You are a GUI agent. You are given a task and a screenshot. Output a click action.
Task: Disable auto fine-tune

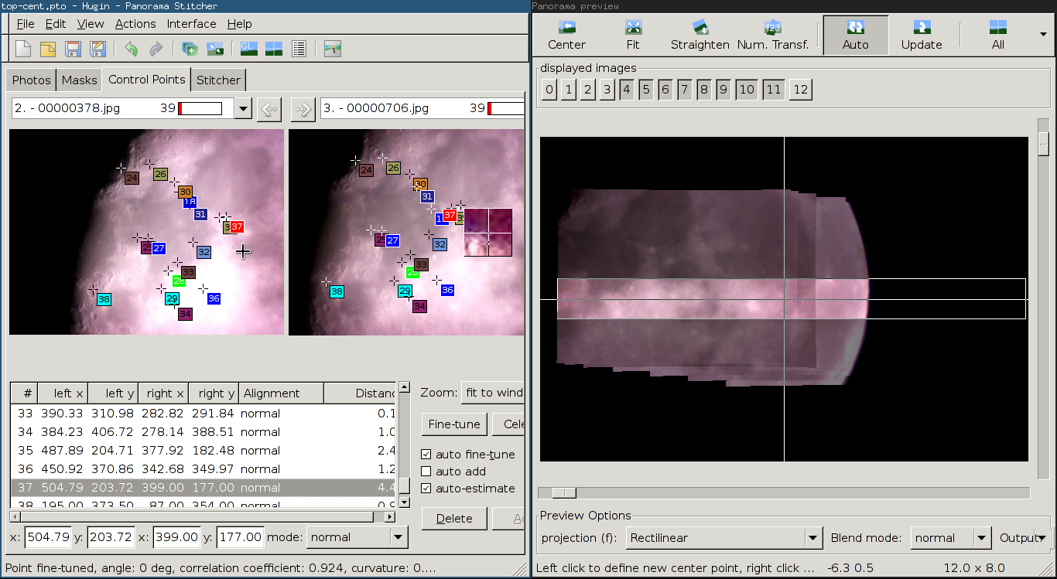[x=426, y=454]
